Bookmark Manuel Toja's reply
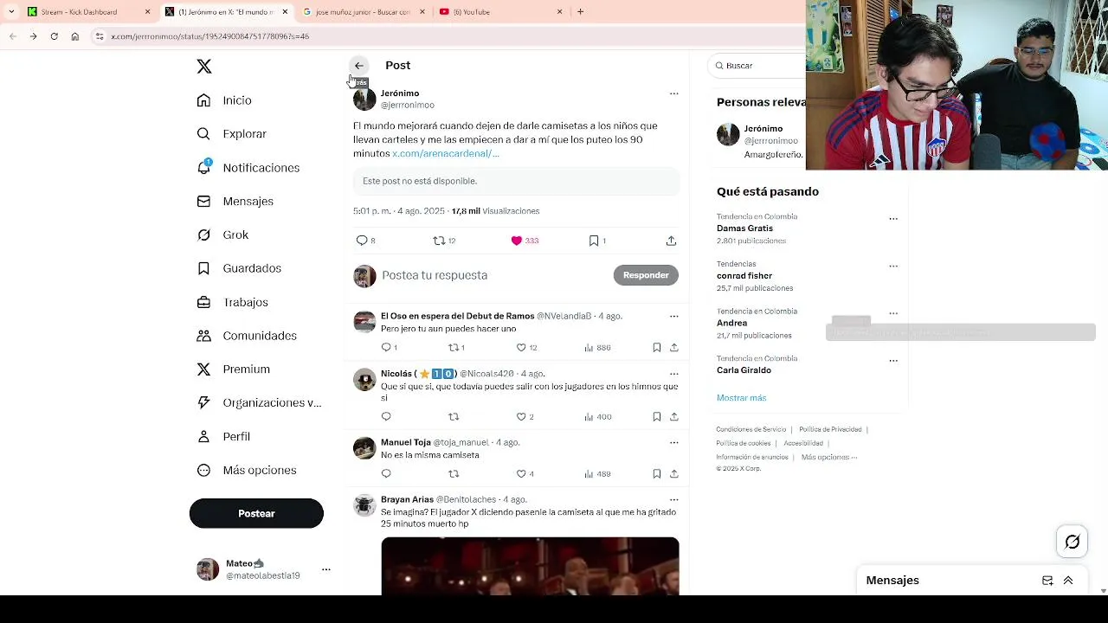 [x=657, y=473]
